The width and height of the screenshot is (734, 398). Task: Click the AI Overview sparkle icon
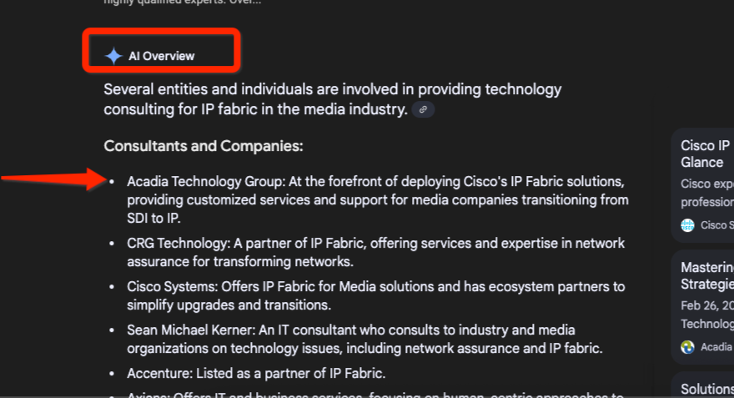(x=113, y=56)
